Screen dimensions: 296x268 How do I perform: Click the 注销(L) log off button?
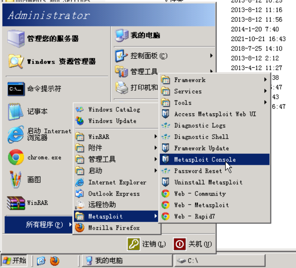[147, 244]
